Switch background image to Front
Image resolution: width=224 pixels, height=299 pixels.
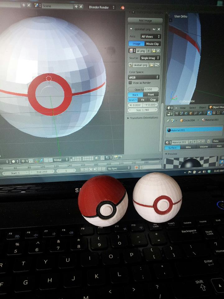[151, 95]
